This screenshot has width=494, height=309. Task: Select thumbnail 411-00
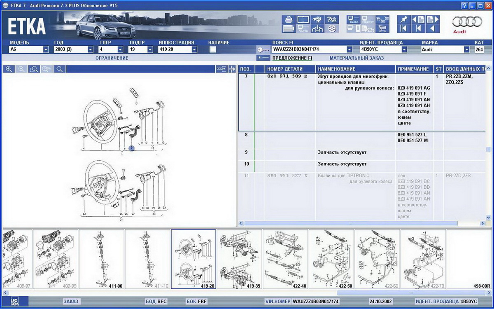[x=101, y=259]
